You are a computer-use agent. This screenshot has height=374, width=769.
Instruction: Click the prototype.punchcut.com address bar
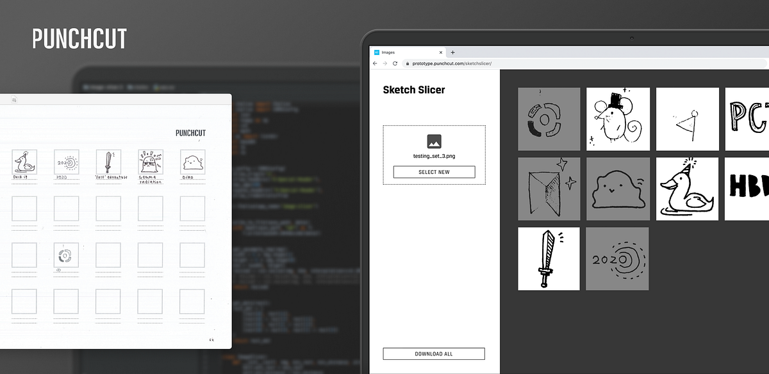click(449, 64)
